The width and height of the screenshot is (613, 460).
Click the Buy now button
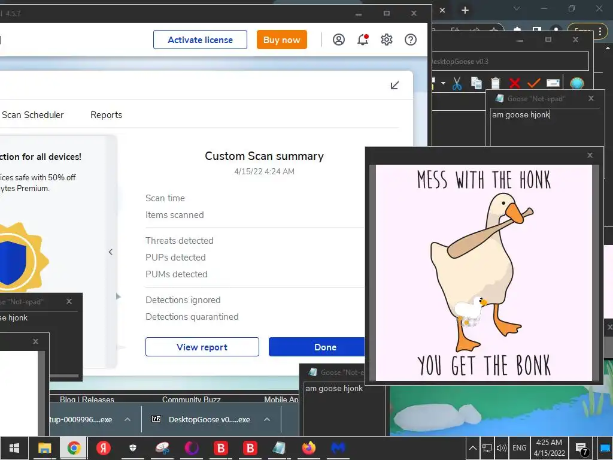coord(281,40)
